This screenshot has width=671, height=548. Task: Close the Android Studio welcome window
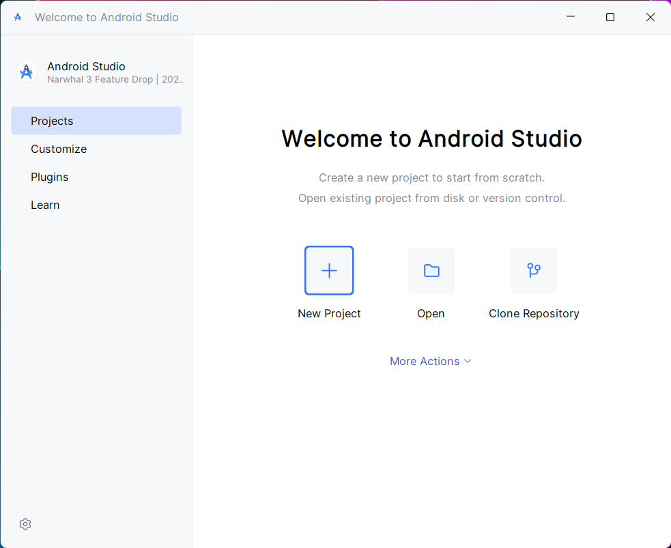coord(651,17)
